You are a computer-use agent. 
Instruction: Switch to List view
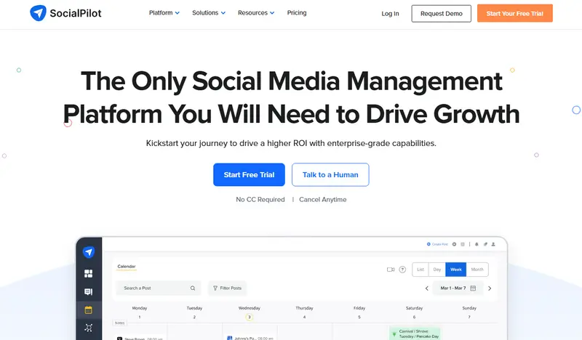[420, 270]
